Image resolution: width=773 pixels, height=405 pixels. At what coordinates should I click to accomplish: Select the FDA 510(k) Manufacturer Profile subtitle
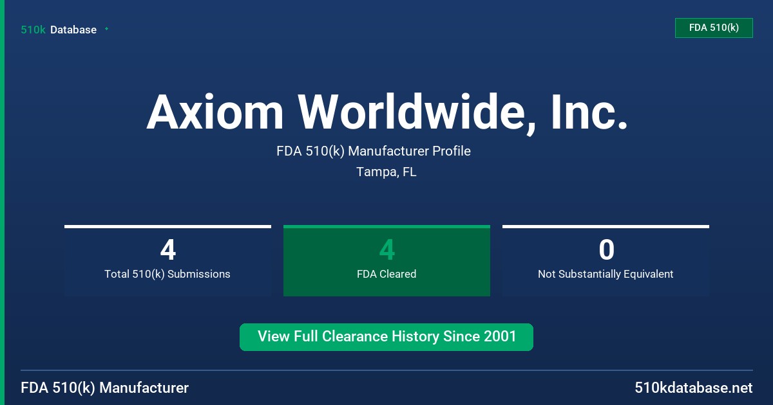coord(374,151)
